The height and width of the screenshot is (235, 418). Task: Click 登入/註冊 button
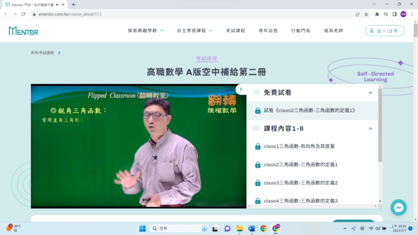385,31
